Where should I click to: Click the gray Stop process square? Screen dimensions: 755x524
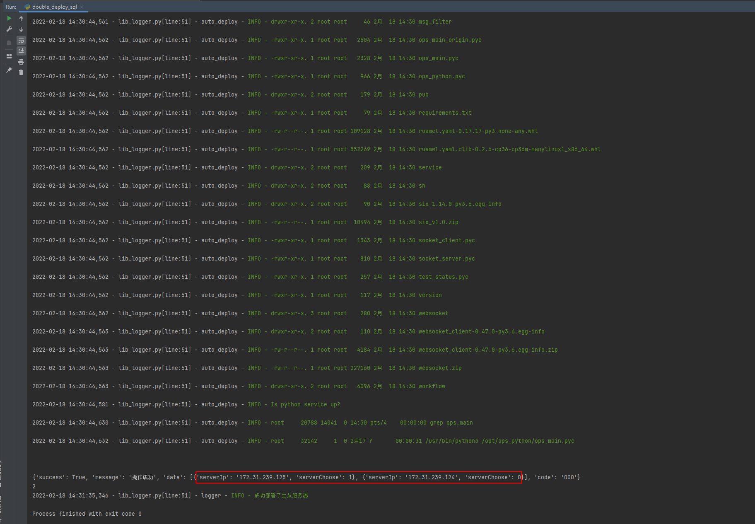click(x=9, y=43)
